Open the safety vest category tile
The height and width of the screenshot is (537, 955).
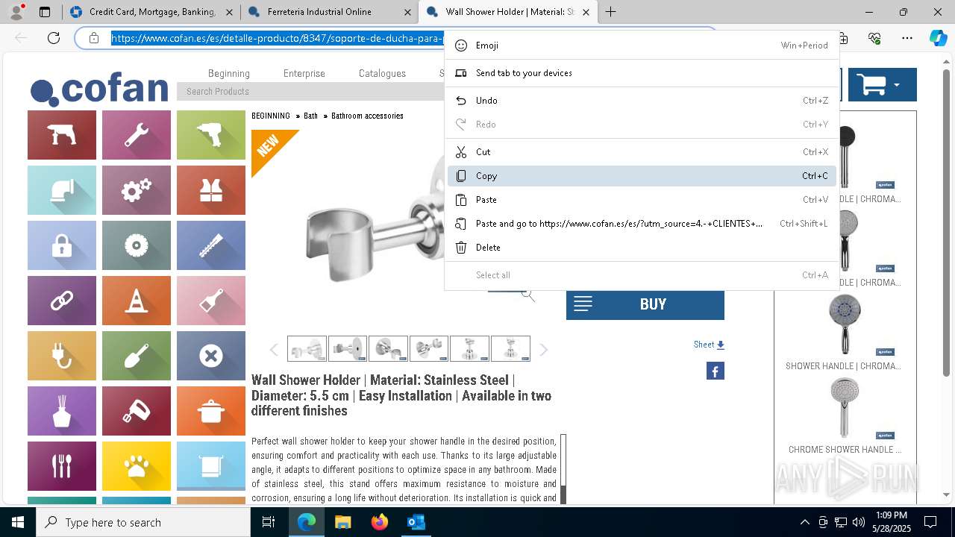click(x=211, y=190)
